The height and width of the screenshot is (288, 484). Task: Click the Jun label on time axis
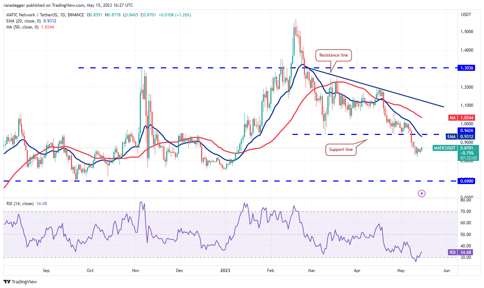coord(446,270)
